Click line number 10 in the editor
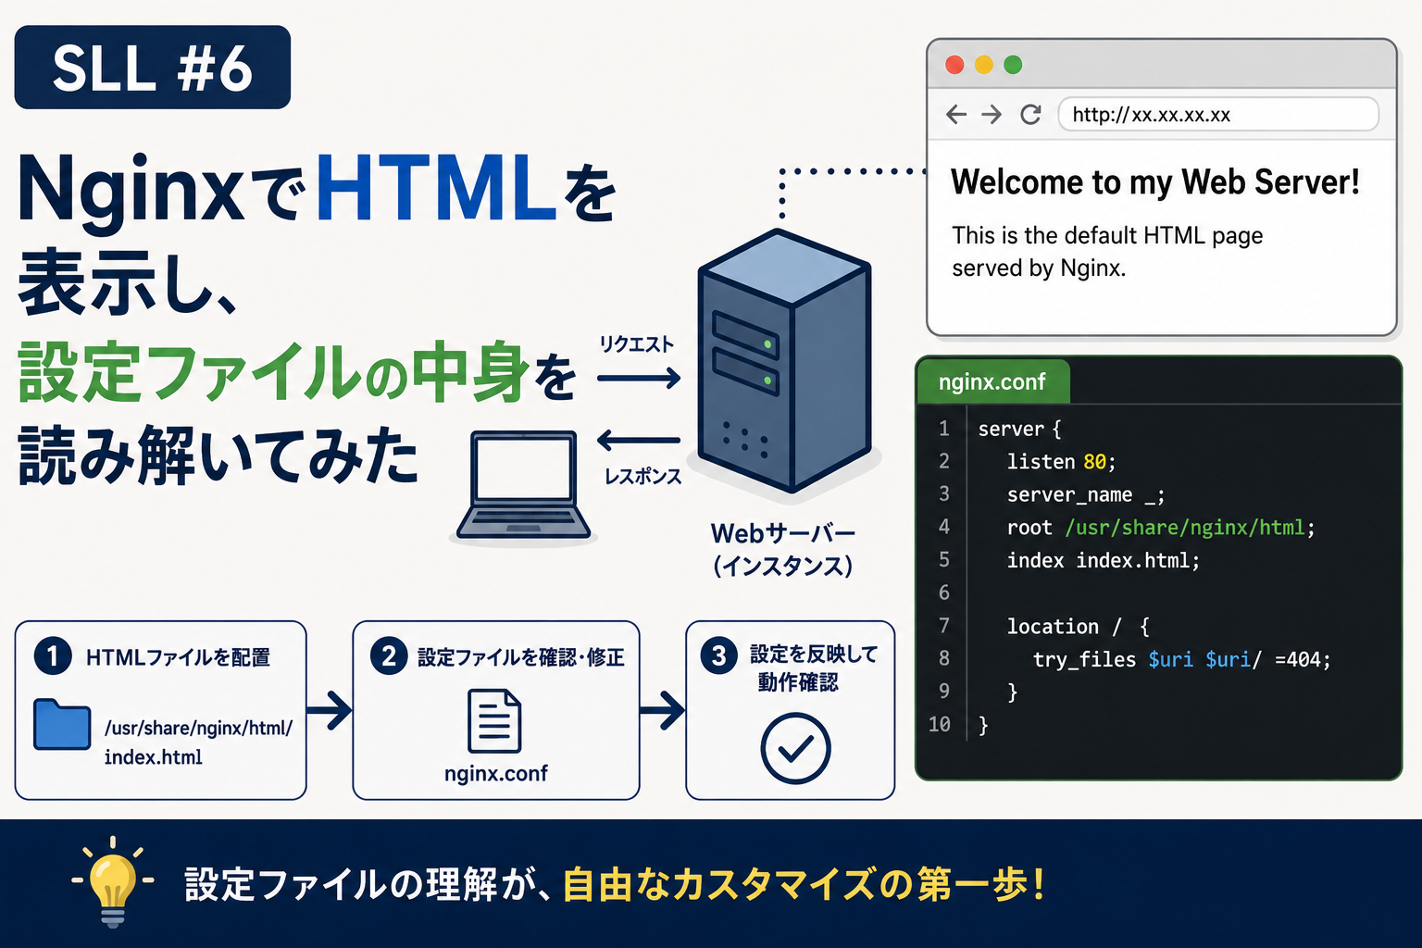This screenshot has width=1422, height=948. (940, 724)
